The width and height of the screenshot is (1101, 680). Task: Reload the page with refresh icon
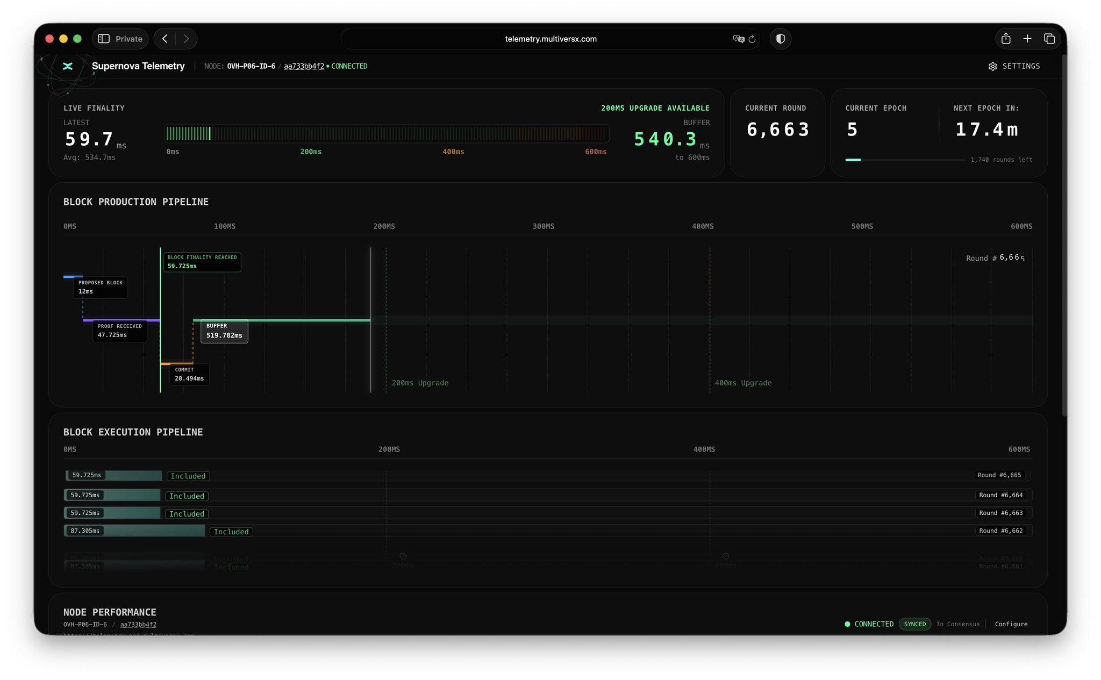pyautogui.click(x=752, y=39)
